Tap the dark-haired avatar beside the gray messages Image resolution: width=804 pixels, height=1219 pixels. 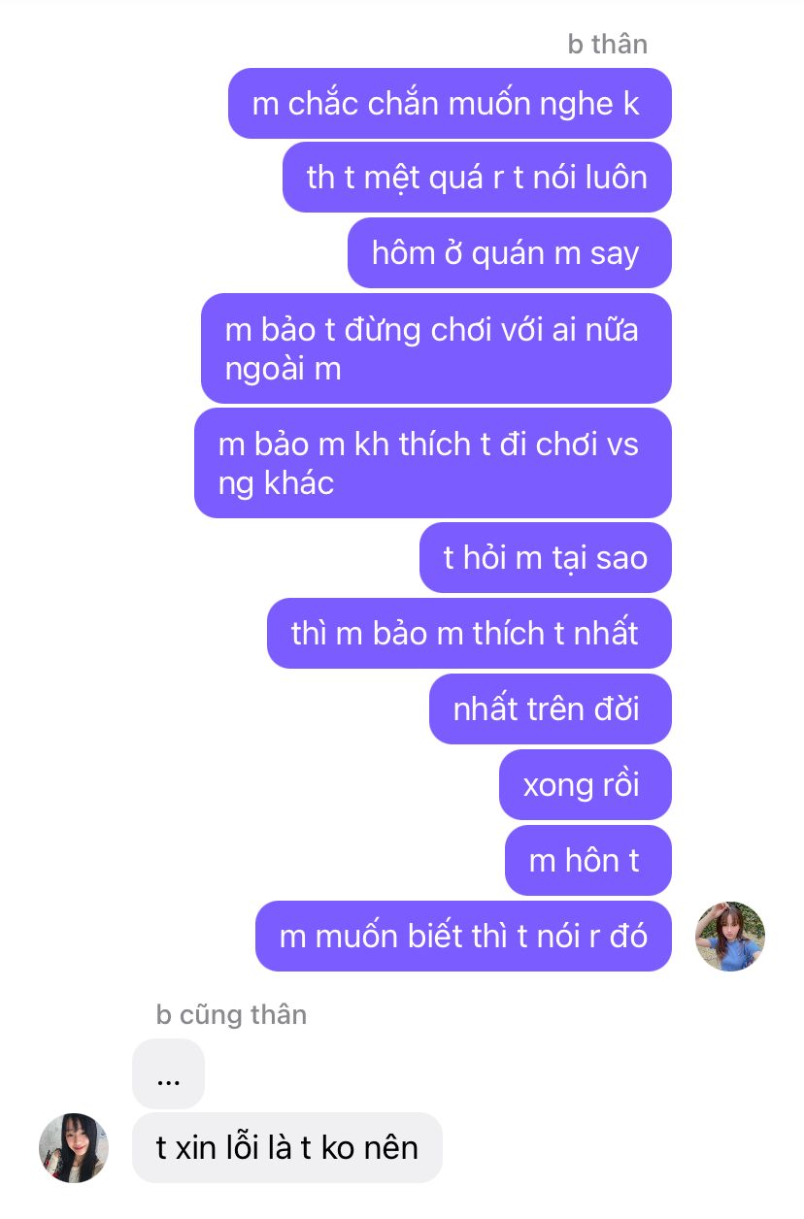coord(74,1148)
